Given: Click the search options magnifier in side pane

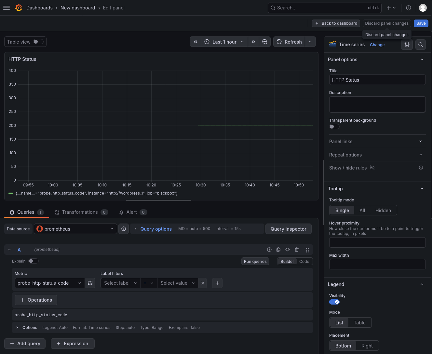Looking at the screenshot, I should [421, 45].
